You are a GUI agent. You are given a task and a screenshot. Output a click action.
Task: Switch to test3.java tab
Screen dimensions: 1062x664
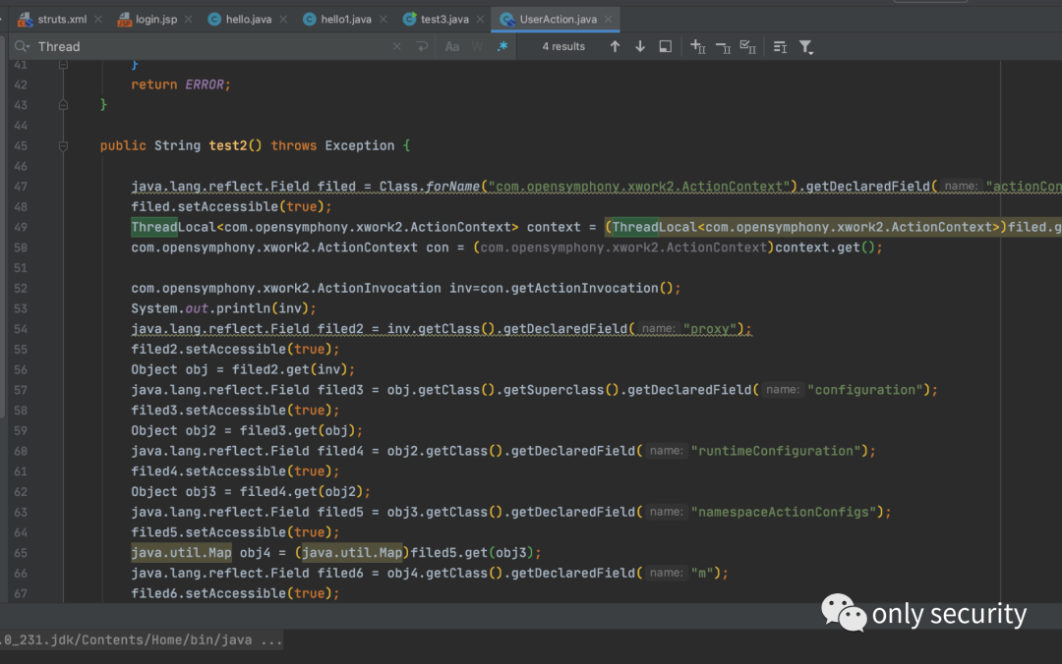click(x=445, y=19)
